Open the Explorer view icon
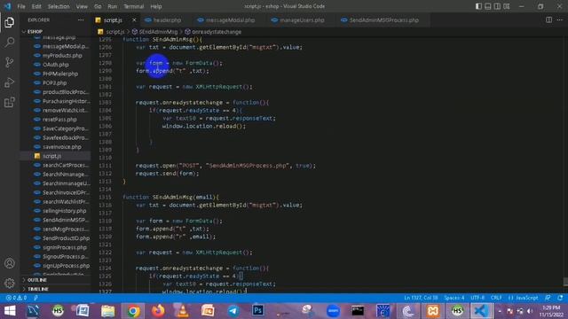This screenshot has height=319, width=568. tap(10, 22)
